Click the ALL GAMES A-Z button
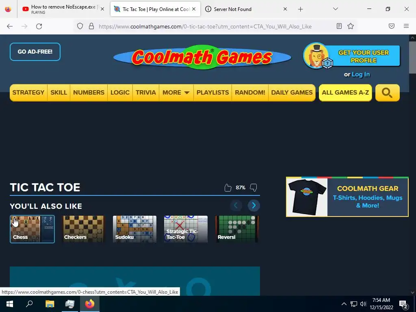Image resolution: width=416 pixels, height=312 pixels. pos(345,93)
